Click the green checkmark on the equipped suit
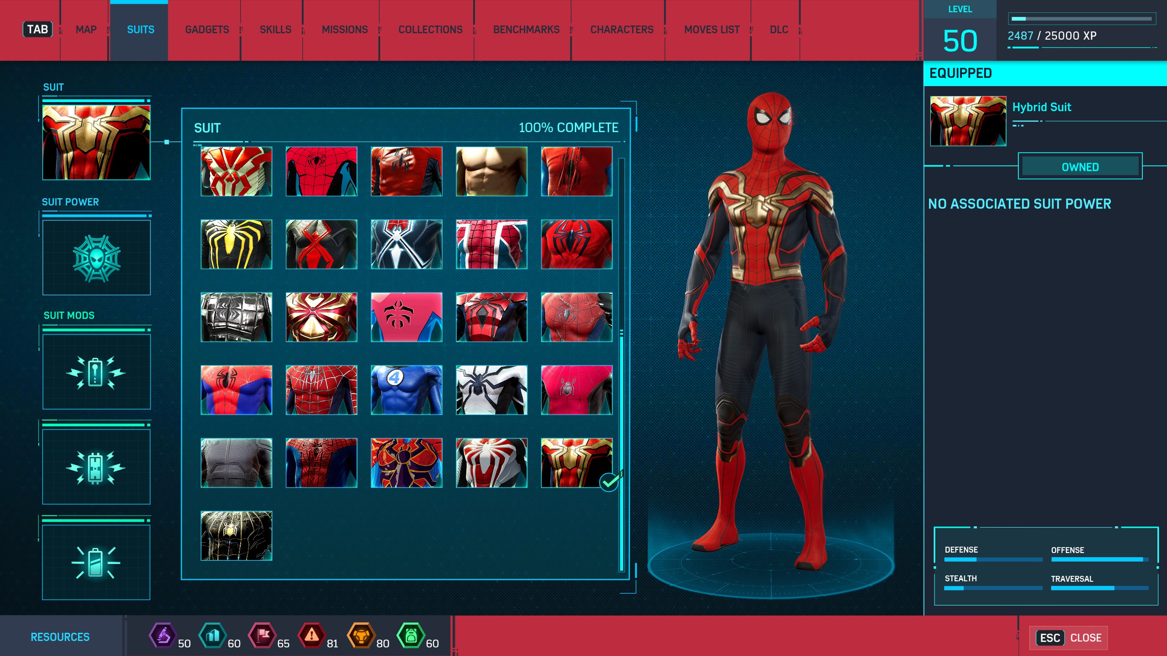The height and width of the screenshot is (656, 1167). point(609,482)
